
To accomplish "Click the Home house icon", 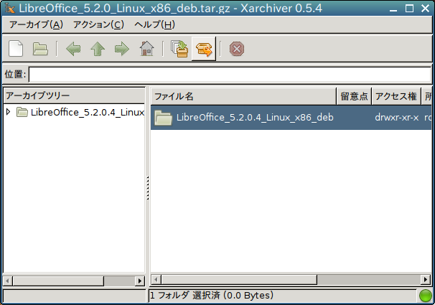I will tap(146, 49).
